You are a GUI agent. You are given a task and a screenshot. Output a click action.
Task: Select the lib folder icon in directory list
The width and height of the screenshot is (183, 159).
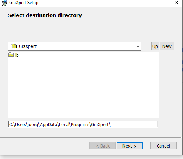(x=11, y=55)
